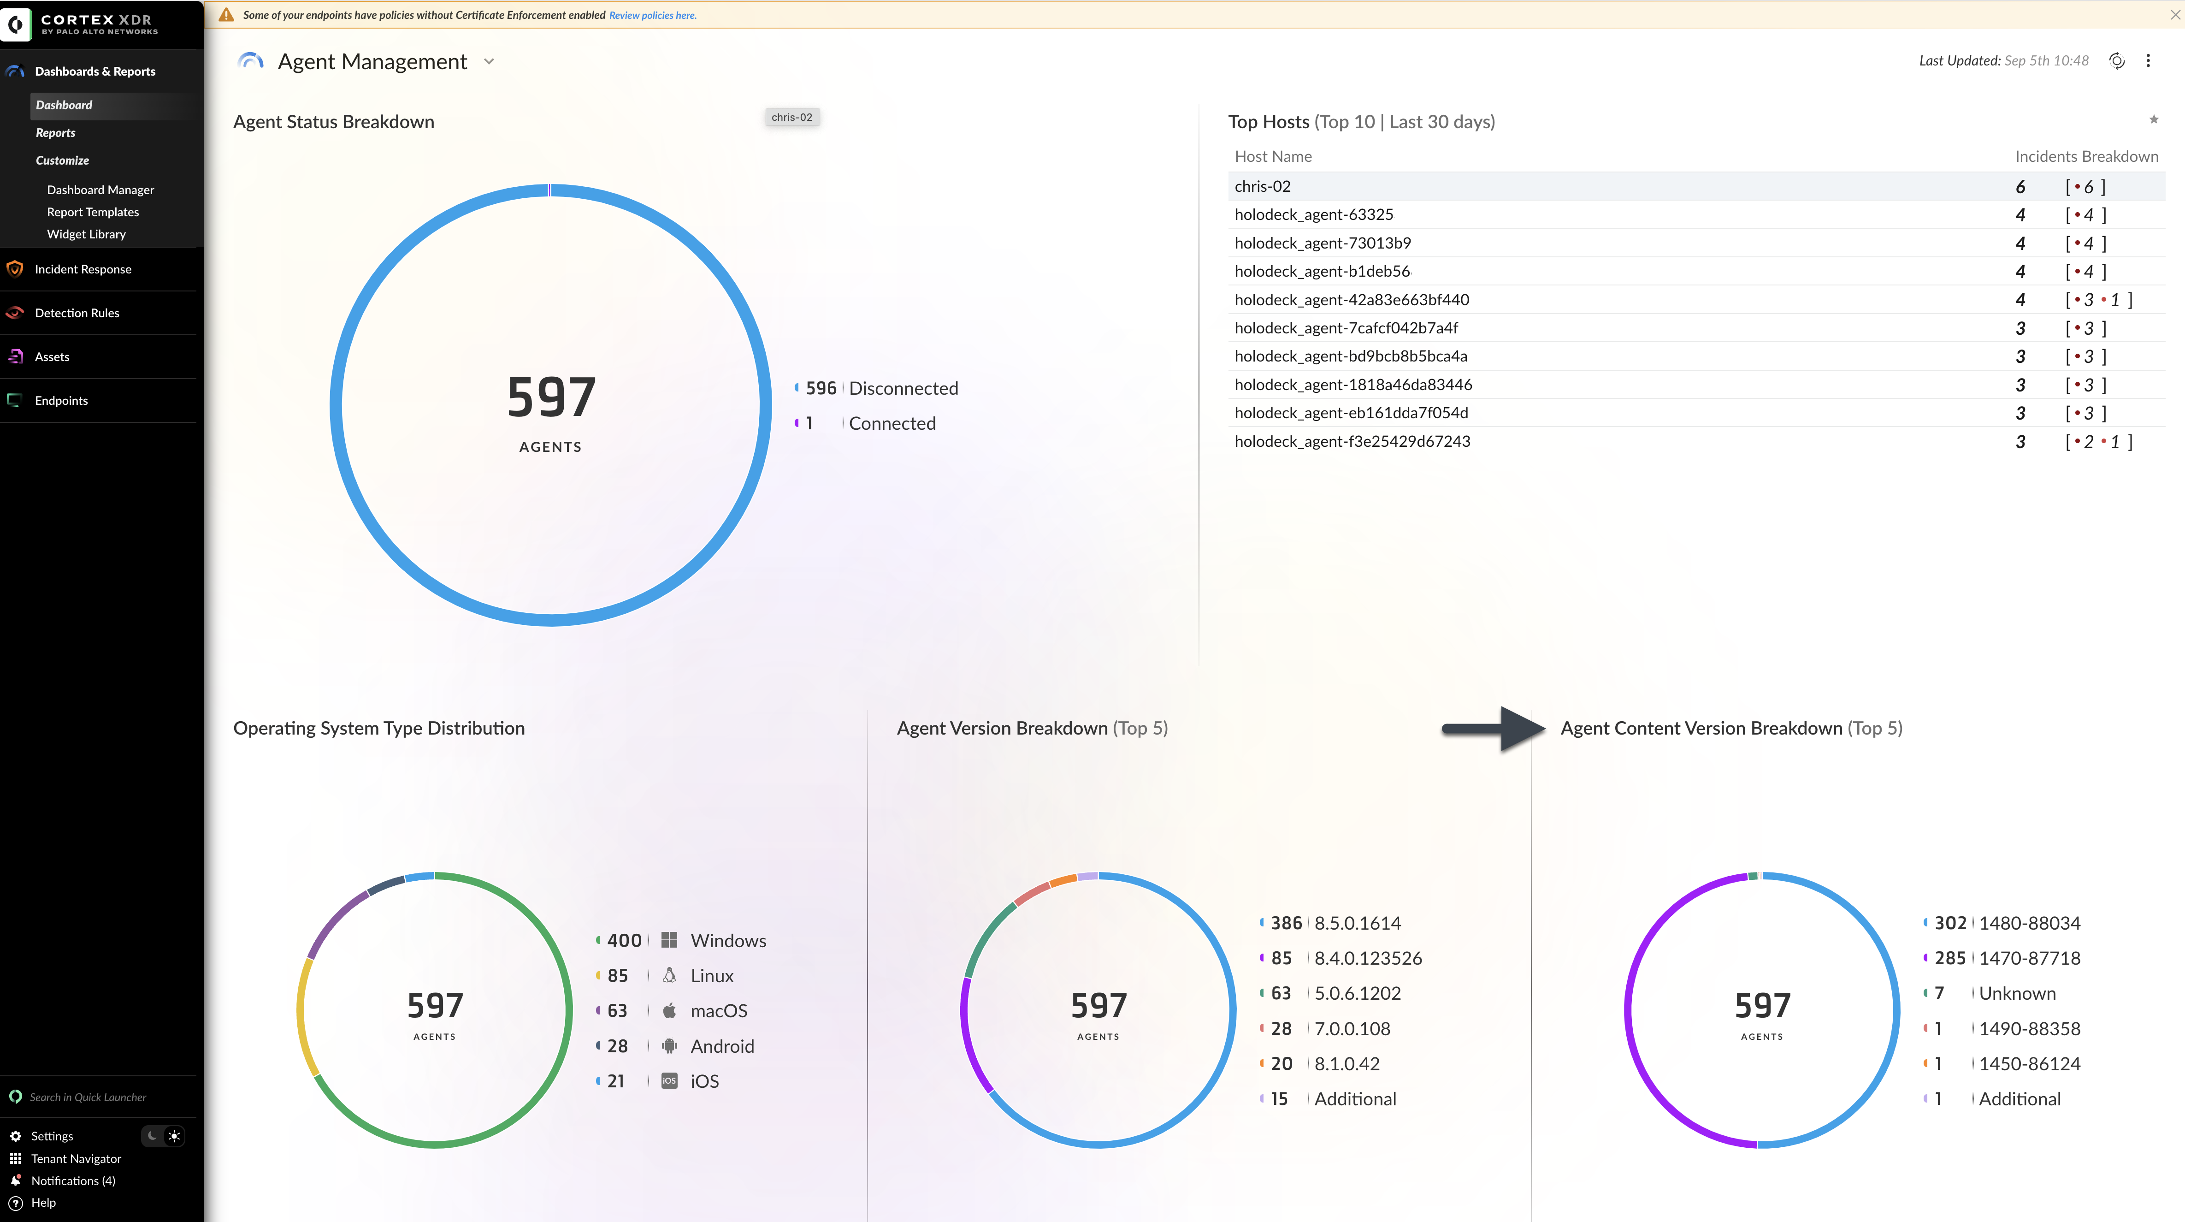Viewport: 2185px width, 1222px height.
Task: Open Settings via the gear icon
Action: coord(15,1135)
